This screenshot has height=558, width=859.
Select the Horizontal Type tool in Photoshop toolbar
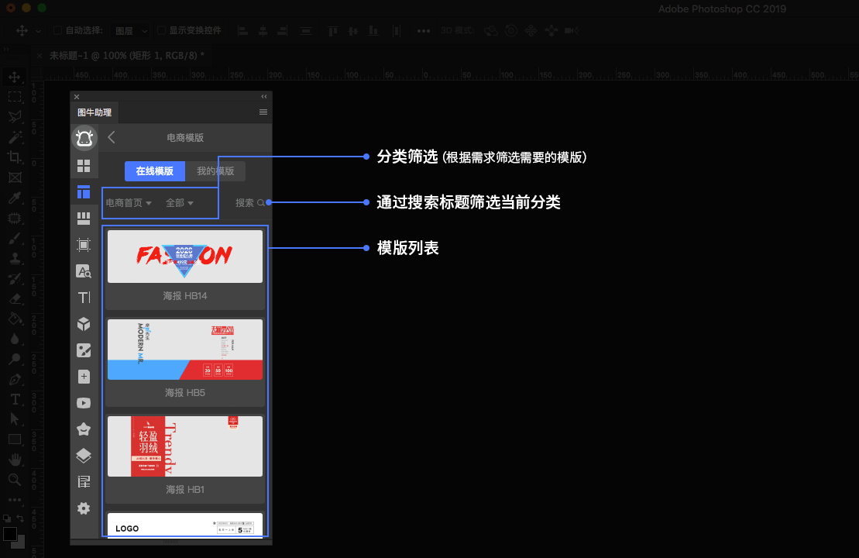(x=15, y=399)
